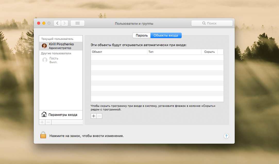
Task: Sort by the Объект column header
Action: tap(119, 52)
